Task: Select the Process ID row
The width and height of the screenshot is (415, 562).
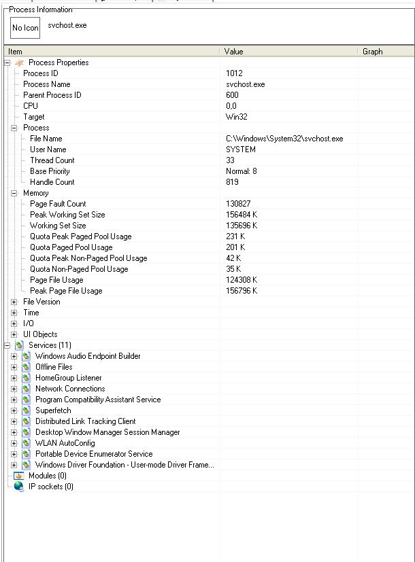Action: [x=209, y=73]
